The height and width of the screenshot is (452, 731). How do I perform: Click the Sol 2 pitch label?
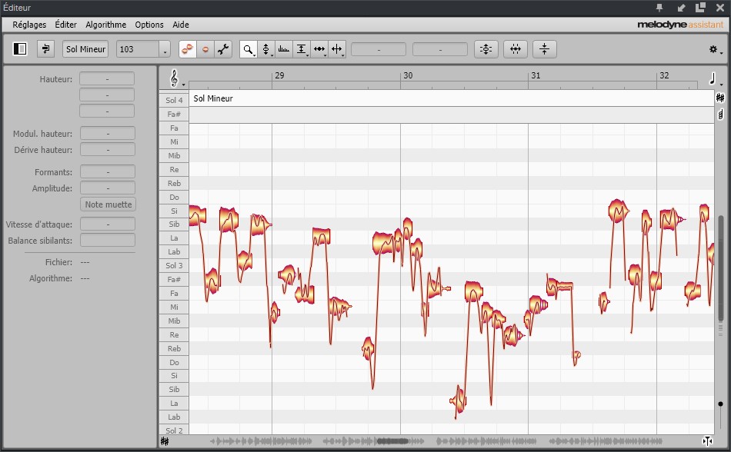pyautogui.click(x=174, y=430)
